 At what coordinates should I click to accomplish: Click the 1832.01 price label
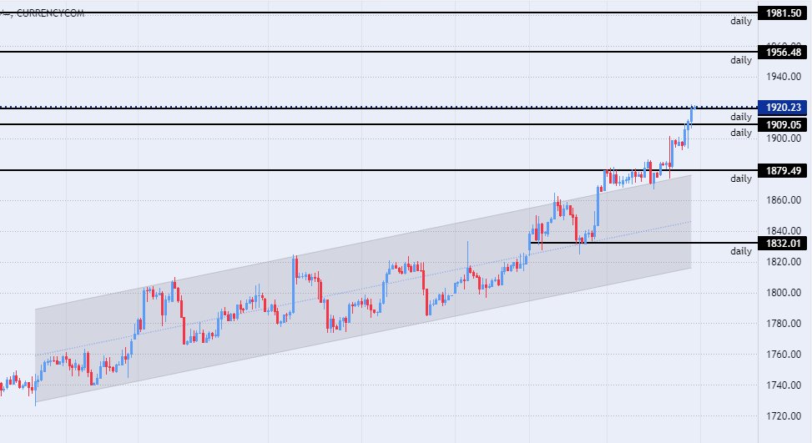point(784,243)
